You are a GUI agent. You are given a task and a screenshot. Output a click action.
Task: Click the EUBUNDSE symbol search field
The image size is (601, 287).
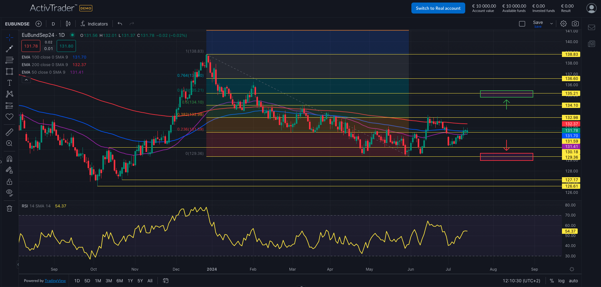17,24
